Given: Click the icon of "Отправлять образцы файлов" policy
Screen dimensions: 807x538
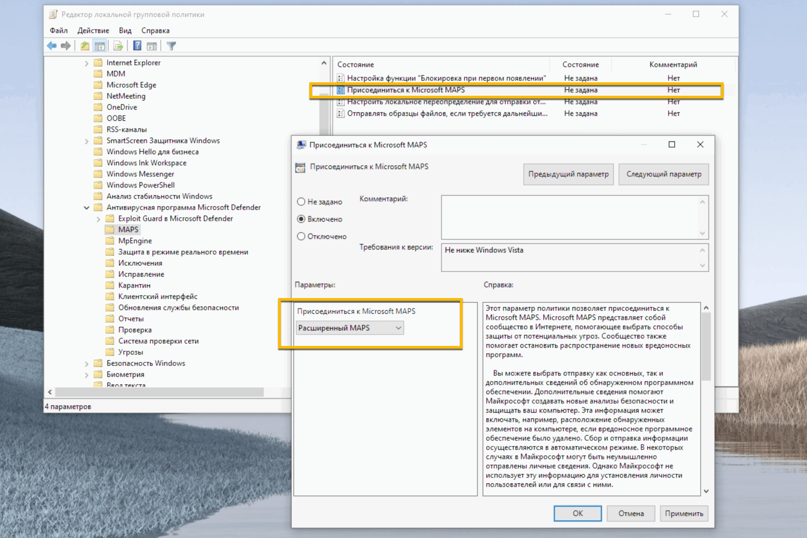Looking at the screenshot, I should tap(341, 114).
